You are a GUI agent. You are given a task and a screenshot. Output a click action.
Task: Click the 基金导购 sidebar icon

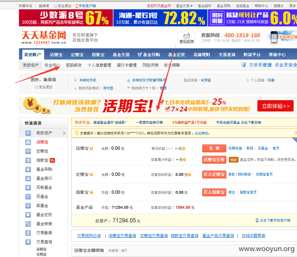click(x=28, y=169)
